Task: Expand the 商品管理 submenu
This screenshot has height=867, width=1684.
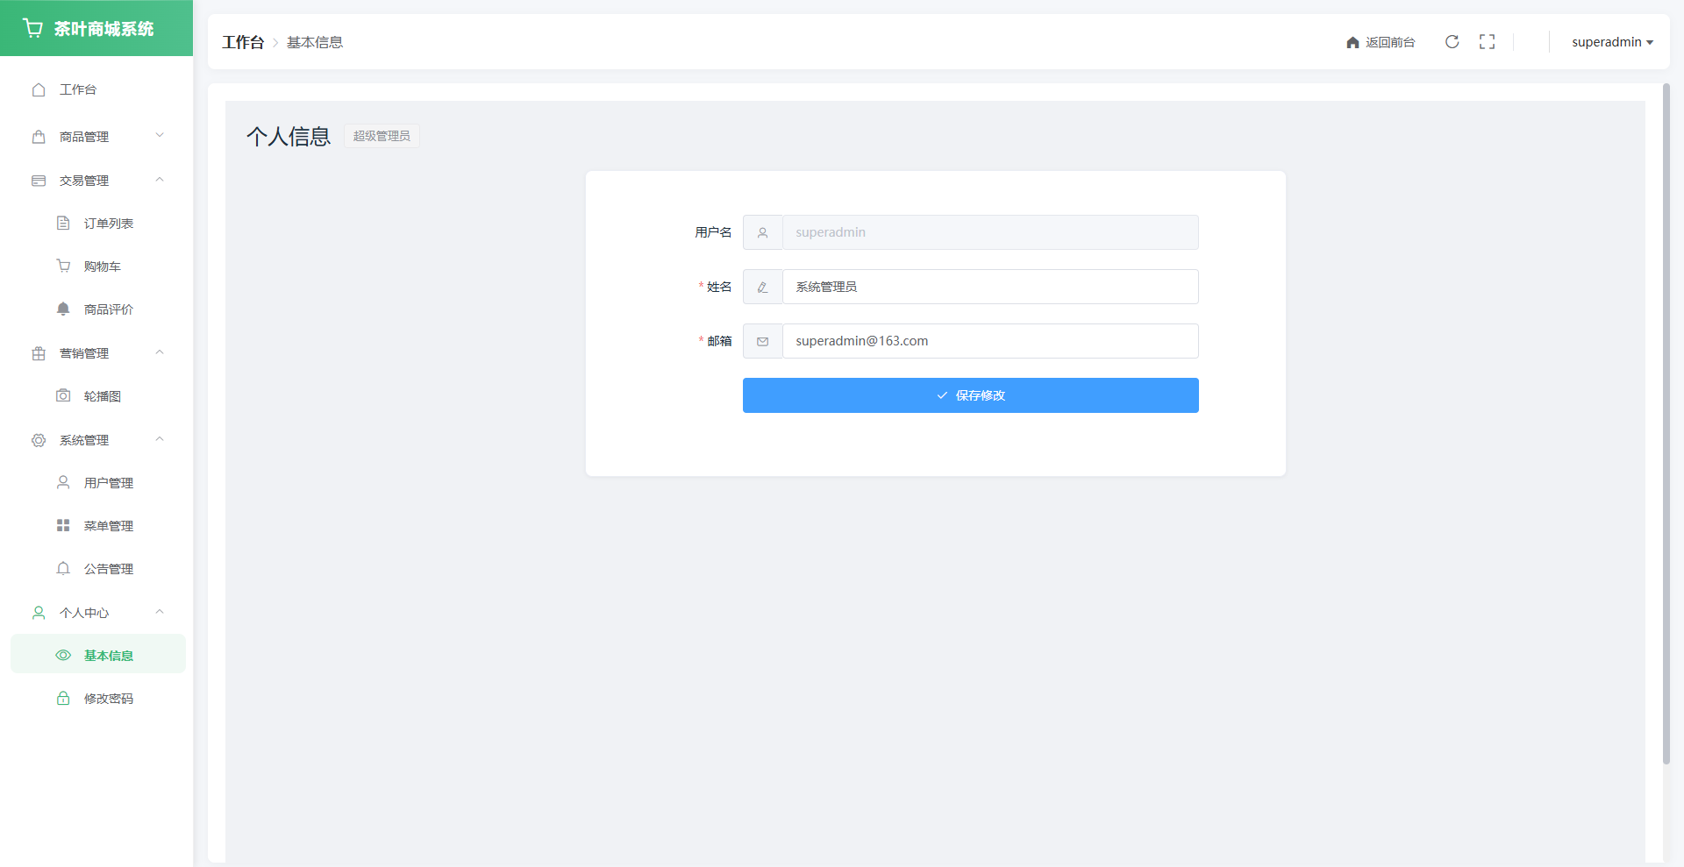Action: click(96, 137)
